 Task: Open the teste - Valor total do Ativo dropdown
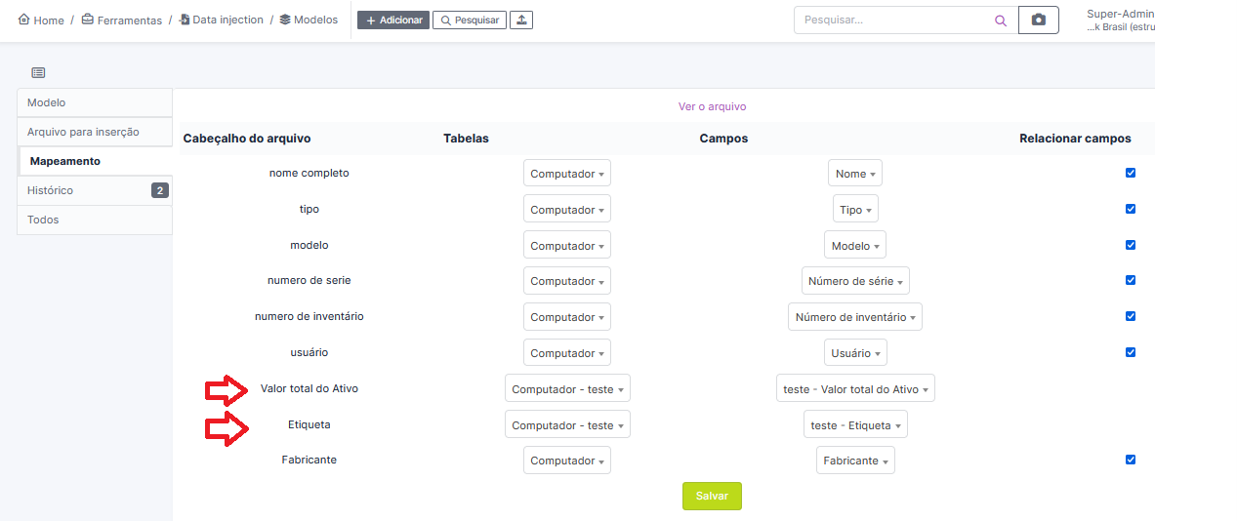pos(855,389)
